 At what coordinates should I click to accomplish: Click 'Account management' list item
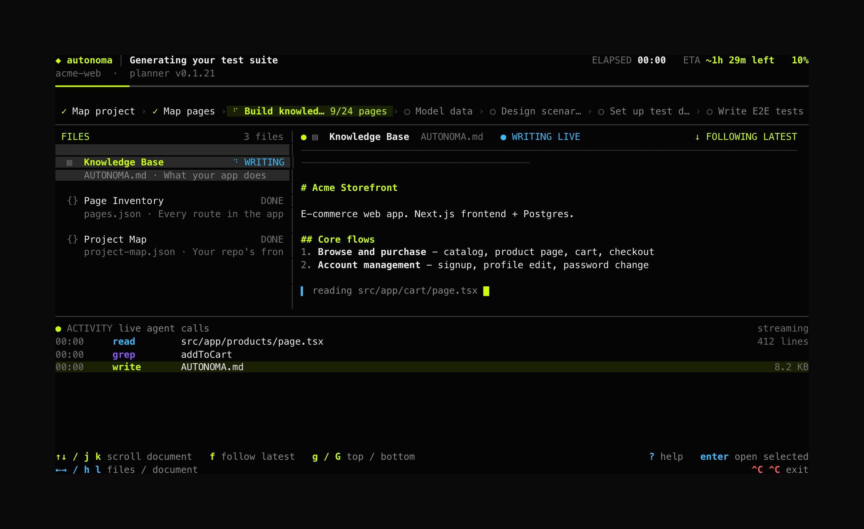click(475, 265)
